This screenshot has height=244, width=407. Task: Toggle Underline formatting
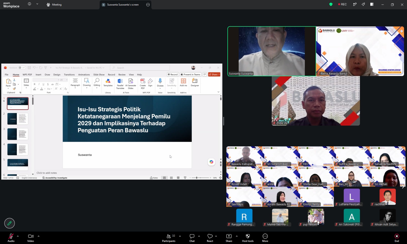pyautogui.click(x=43, y=84)
